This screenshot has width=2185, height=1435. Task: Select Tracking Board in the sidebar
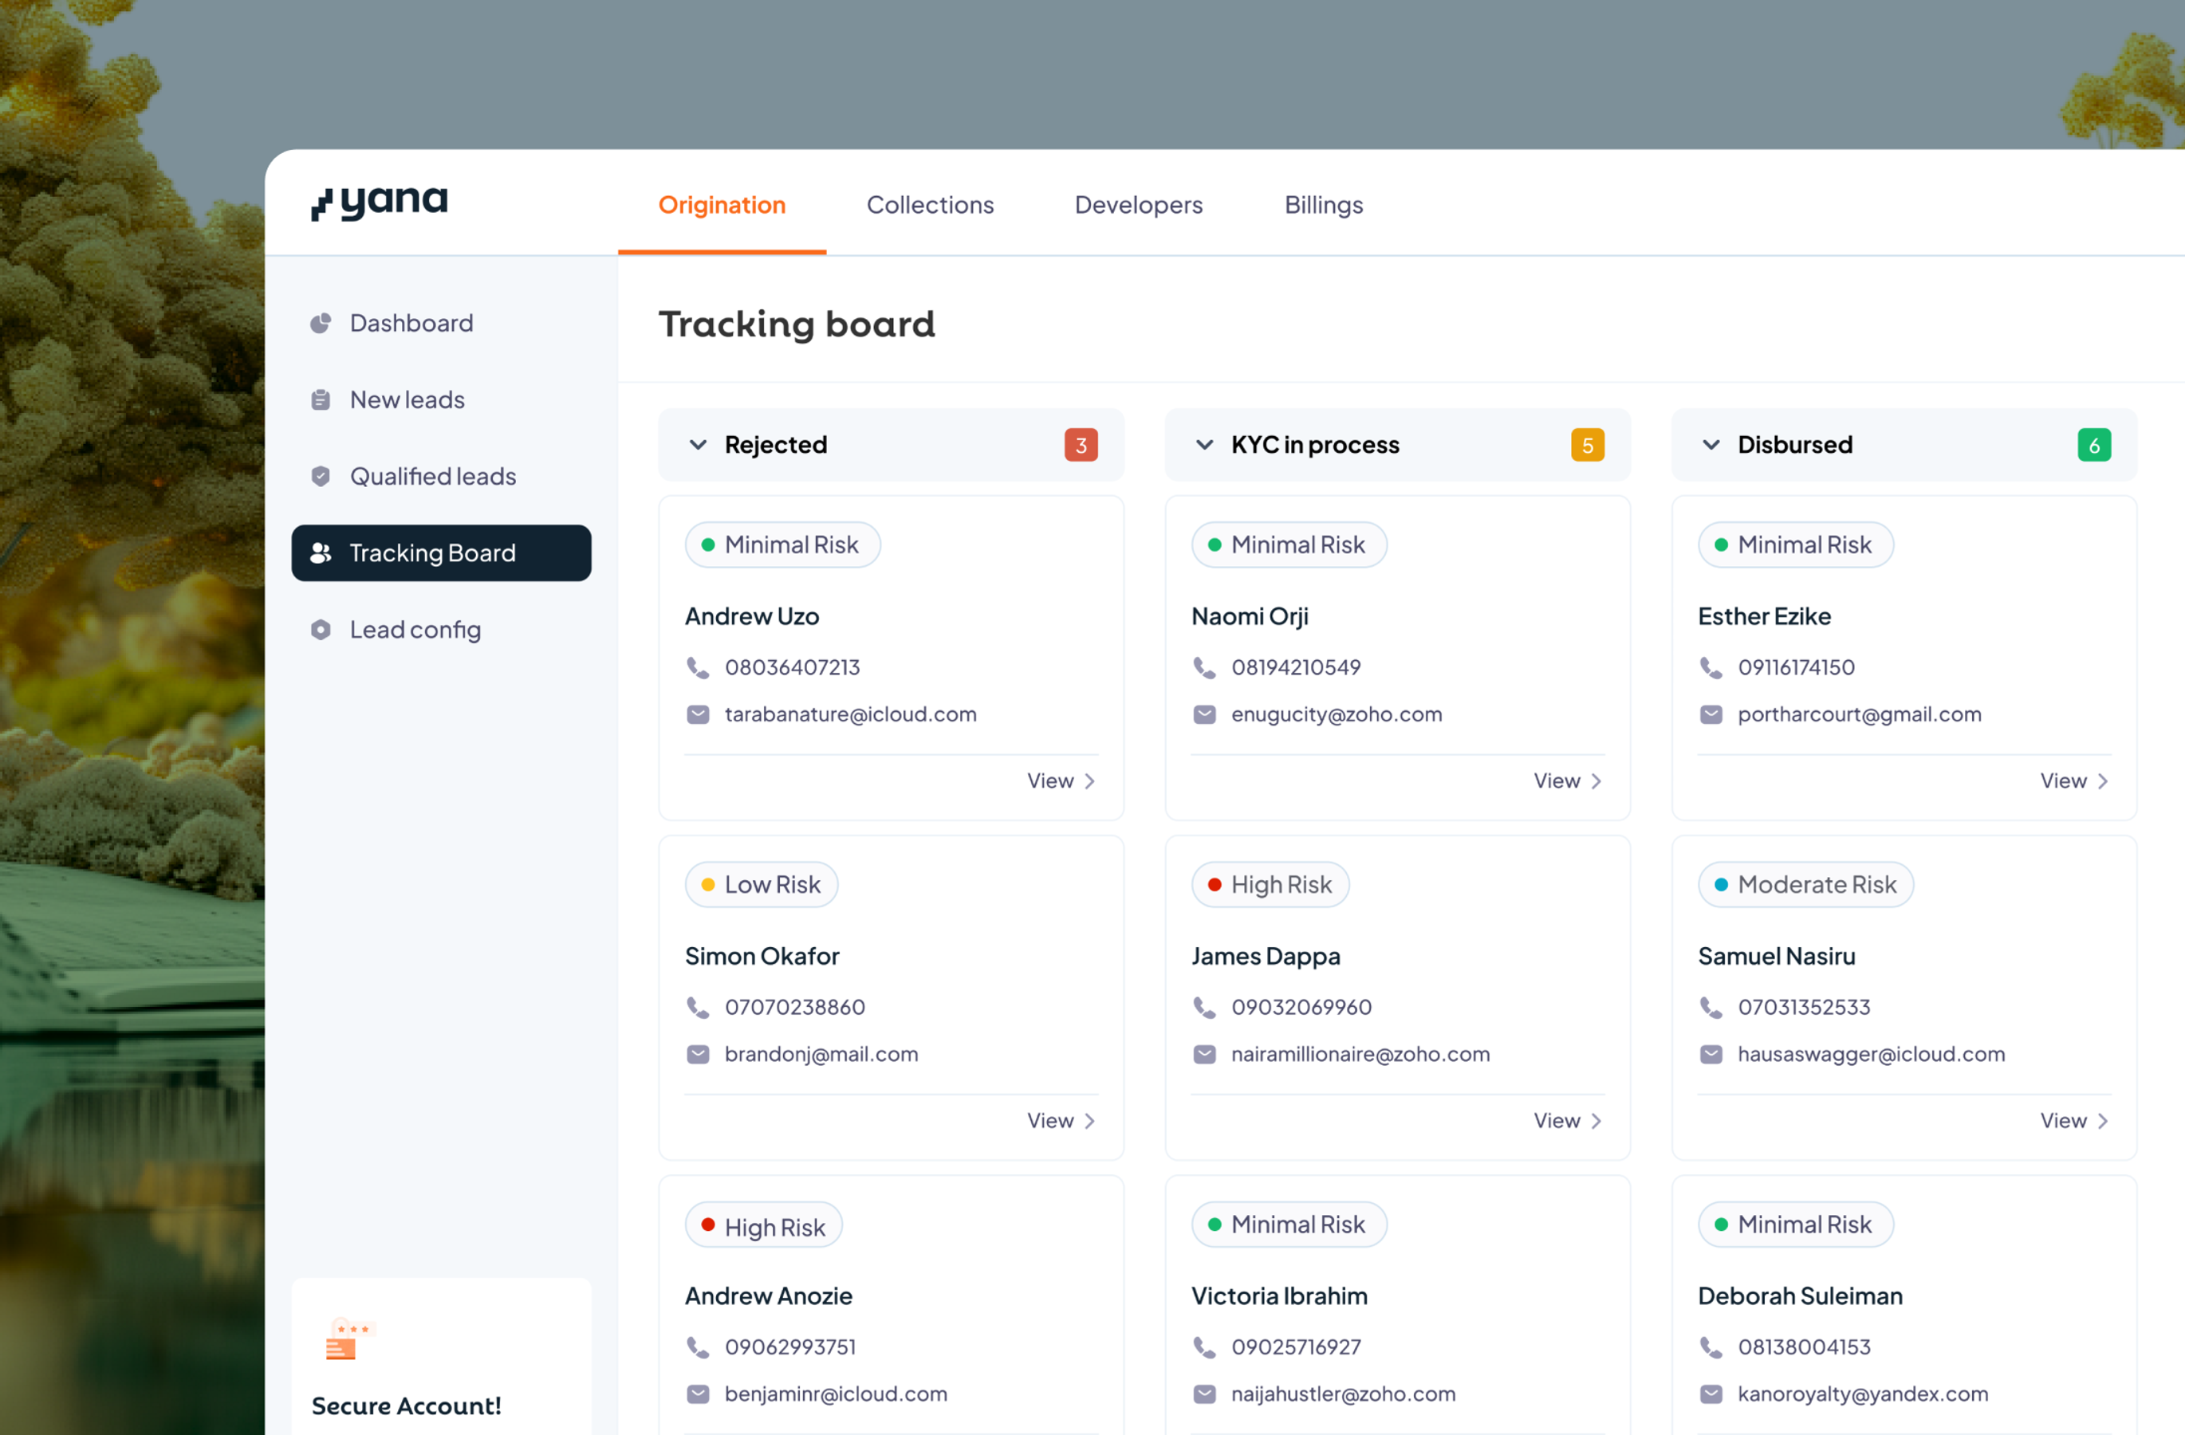point(442,553)
